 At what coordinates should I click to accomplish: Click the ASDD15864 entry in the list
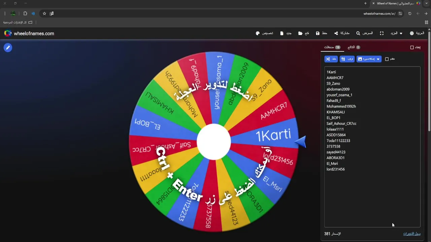pyautogui.click(x=336, y=135)
